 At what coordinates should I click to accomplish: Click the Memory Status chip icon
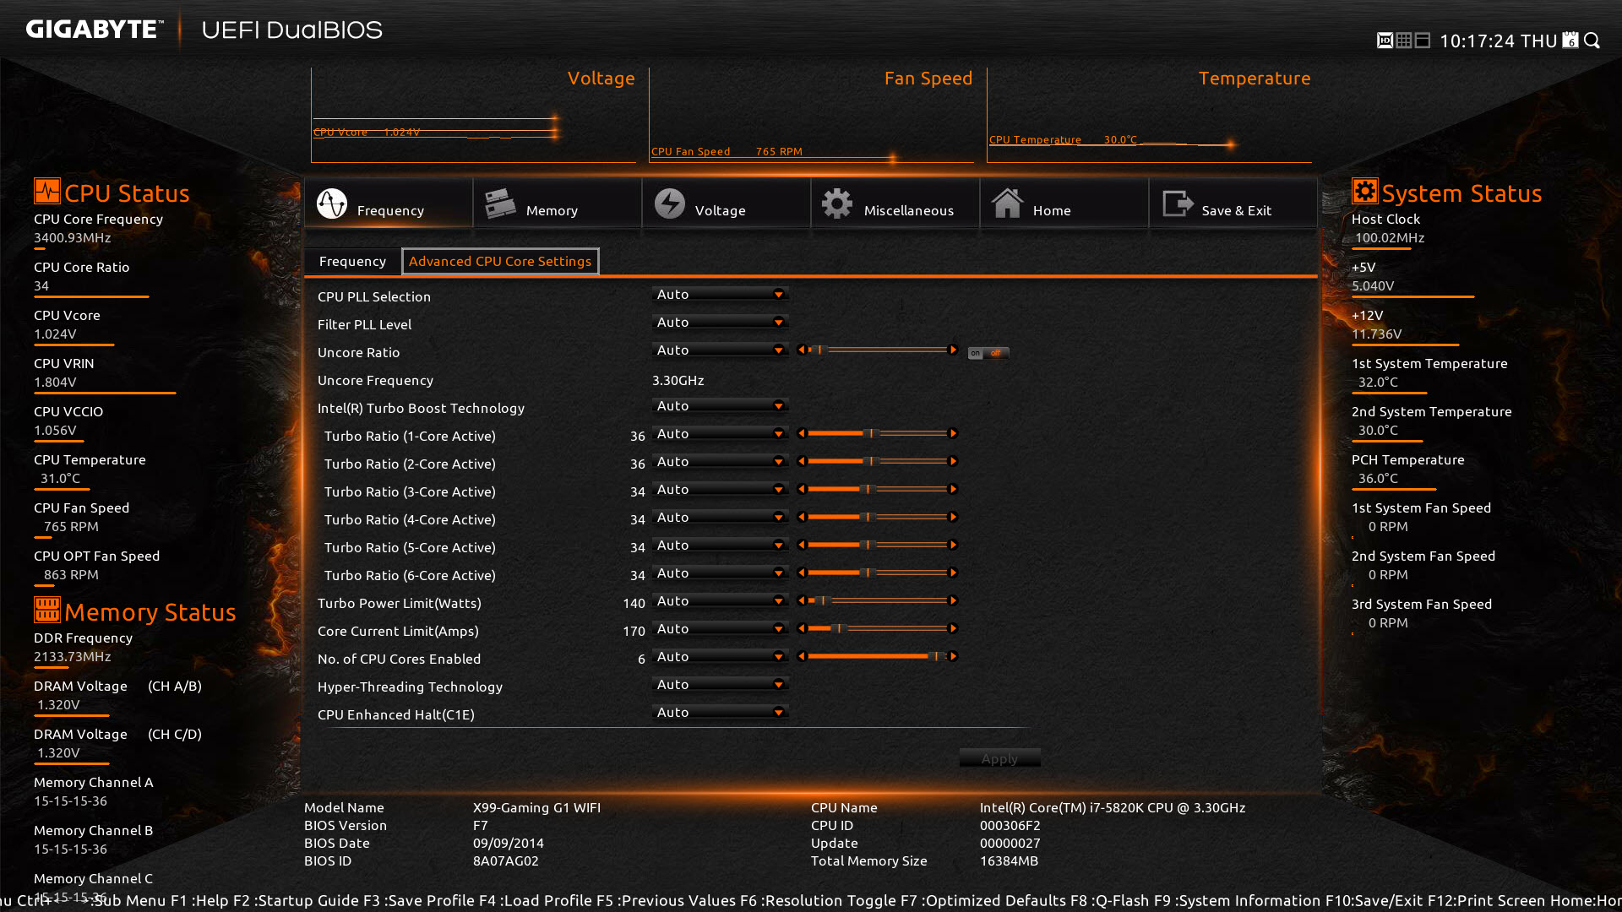(47, 609)
